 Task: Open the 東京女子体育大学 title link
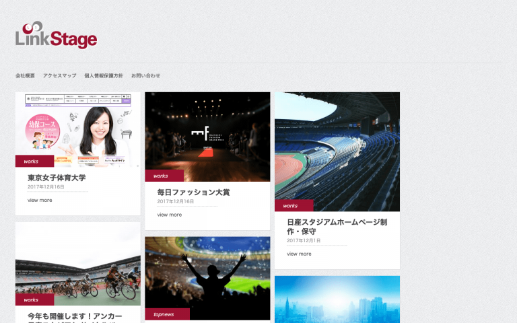(x=57, y=178)
